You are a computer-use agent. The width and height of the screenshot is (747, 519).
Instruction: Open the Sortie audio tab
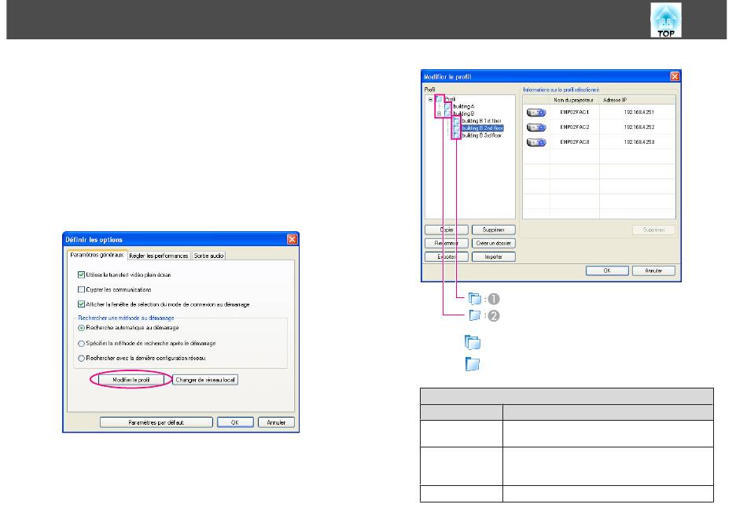coord(208,256)
